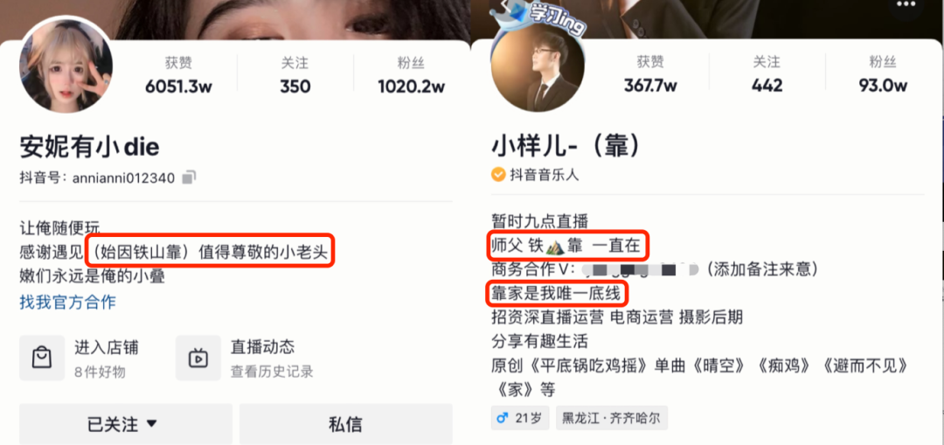Viewport: 944px width, 445px height.
Task: View the 关注 350 following list
Action: 295,76
